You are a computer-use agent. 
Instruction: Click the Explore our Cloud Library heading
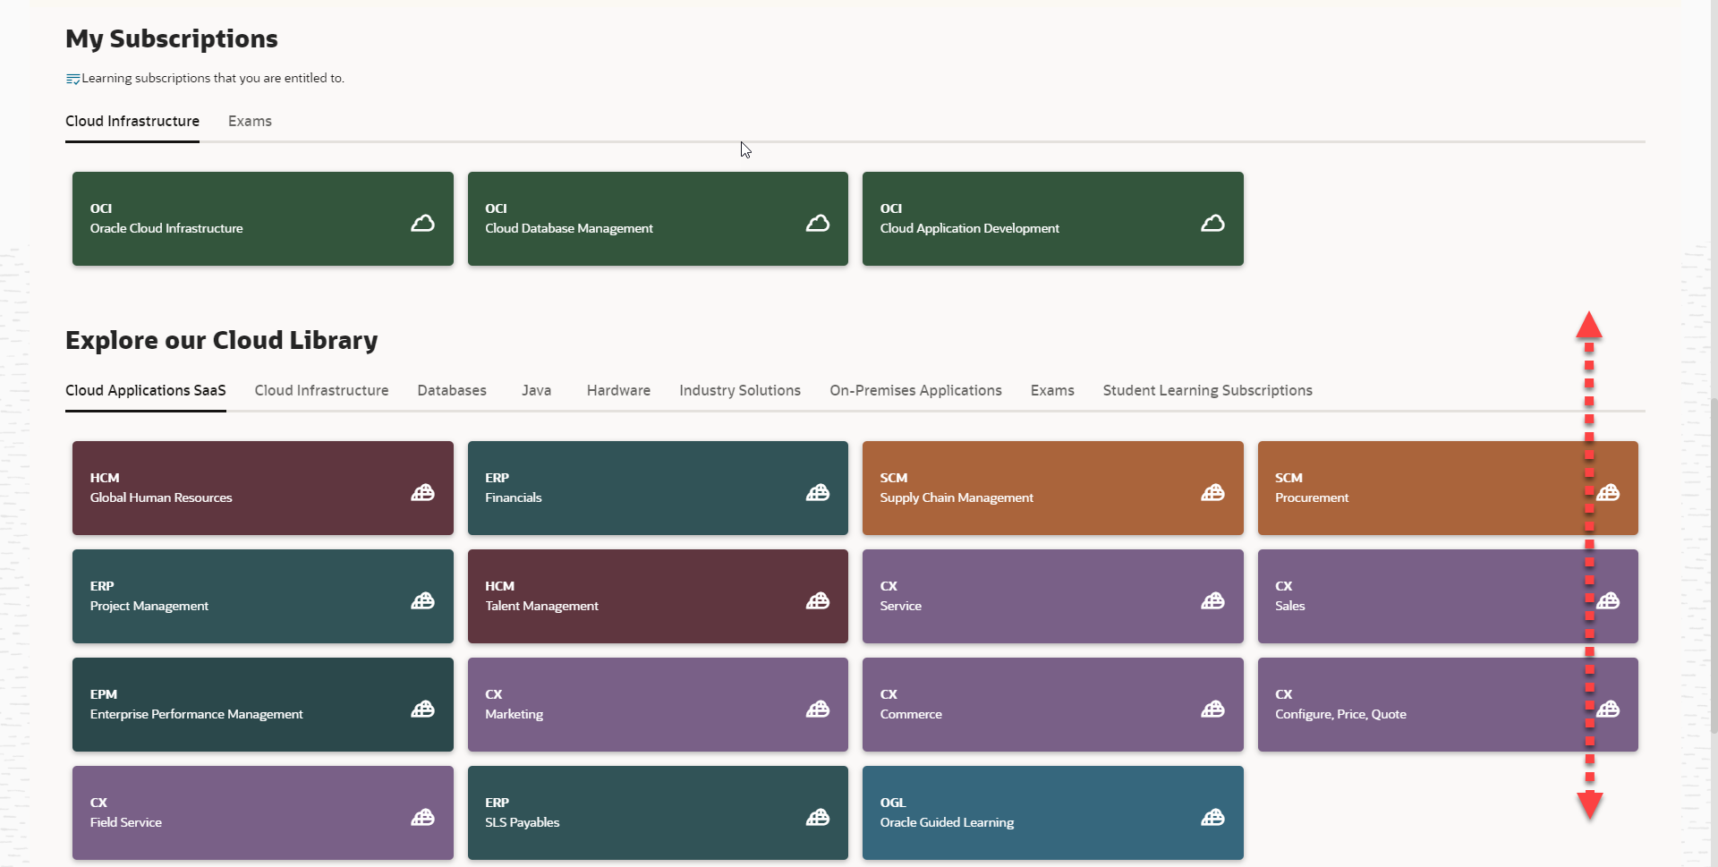click(x=222, y=340)
